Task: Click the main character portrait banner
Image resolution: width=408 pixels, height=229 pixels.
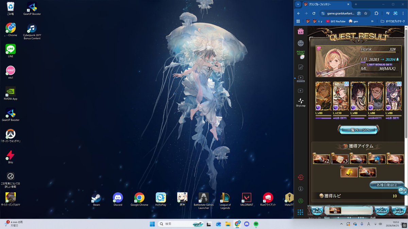Action: (358, 61)
